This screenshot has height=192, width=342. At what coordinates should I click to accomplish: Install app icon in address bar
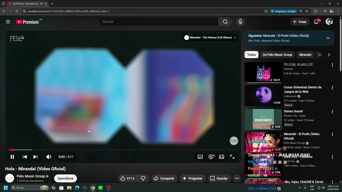click(266, 11)
